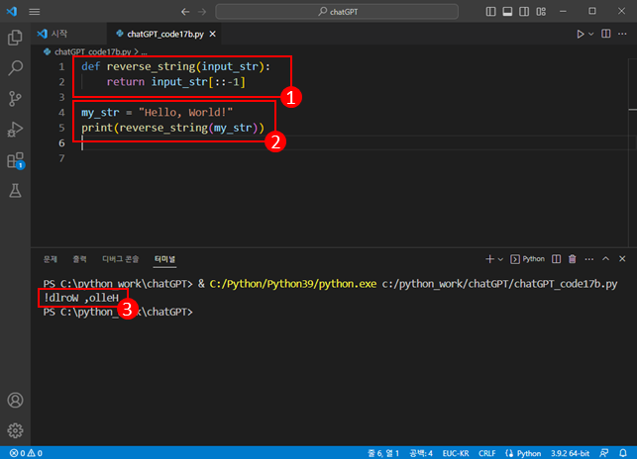Click the print(reverse_string(my_str)) line
The height and width of the screenshot is (459, 637).
click(172, 128)
